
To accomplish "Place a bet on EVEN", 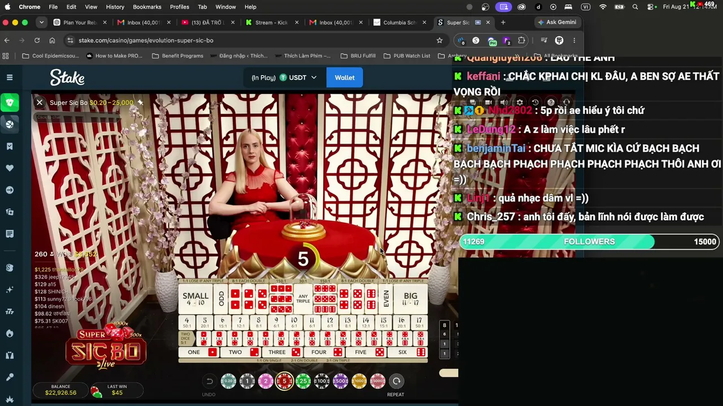I will 386,299.
